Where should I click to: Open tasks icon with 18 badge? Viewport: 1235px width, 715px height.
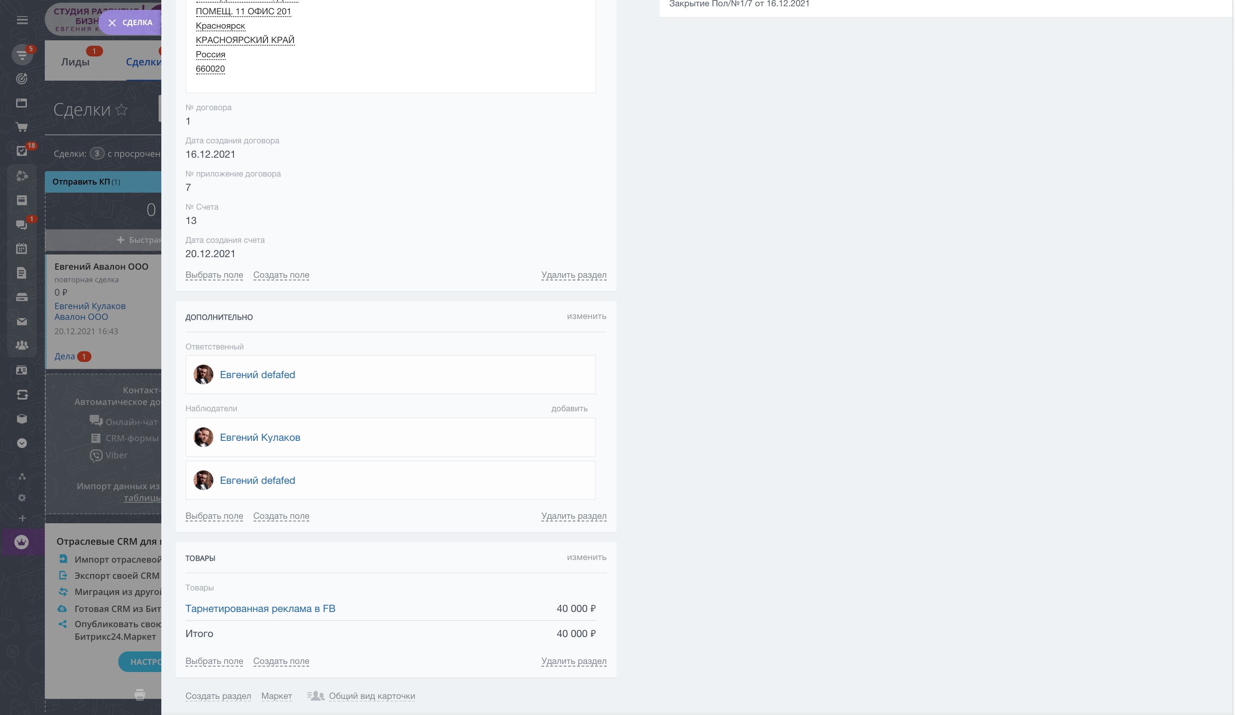click(x=22, y=151)
